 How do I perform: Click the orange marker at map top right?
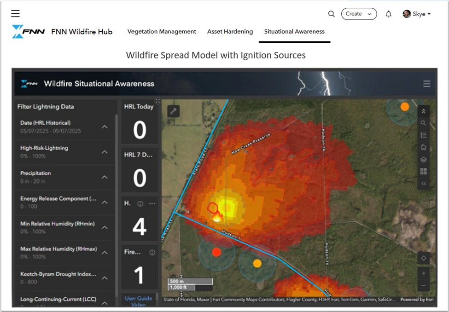(x=405, y=107)
